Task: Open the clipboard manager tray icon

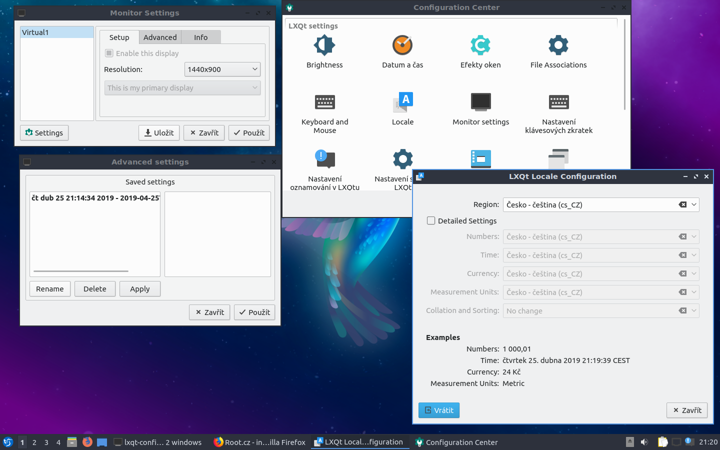Action: (662, 442)
